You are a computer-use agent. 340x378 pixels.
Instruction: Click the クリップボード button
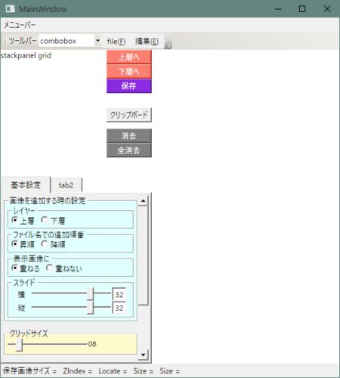point(129,115)
